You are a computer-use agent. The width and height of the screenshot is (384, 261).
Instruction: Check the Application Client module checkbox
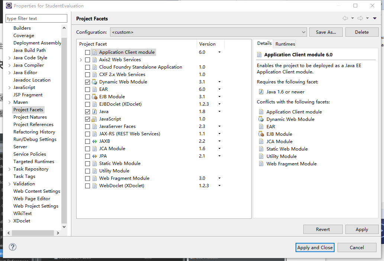87,52
